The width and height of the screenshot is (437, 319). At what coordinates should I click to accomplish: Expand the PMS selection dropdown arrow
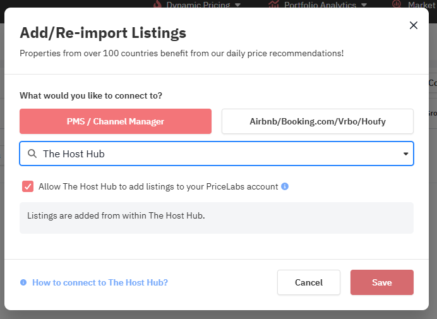405,153
